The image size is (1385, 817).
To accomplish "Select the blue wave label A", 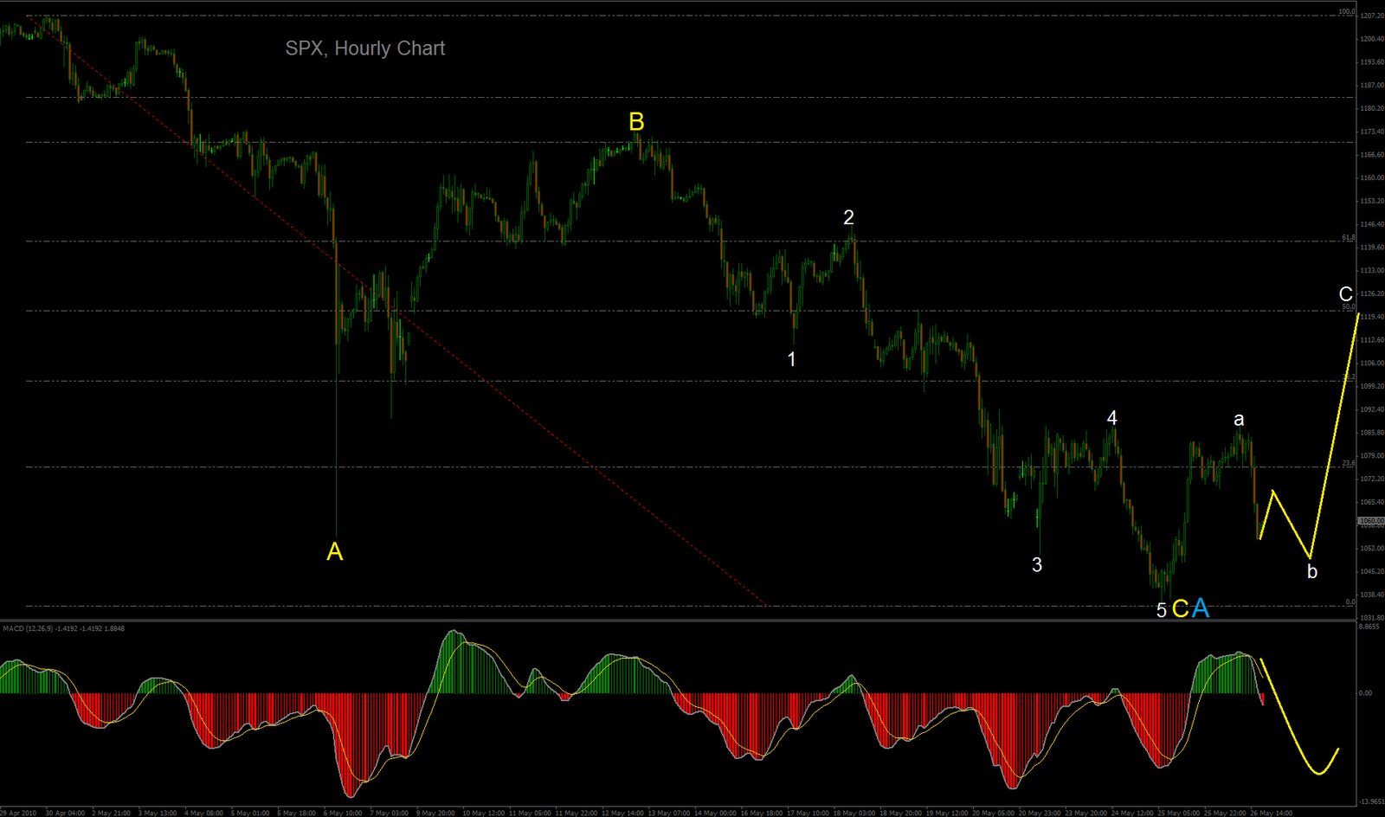I will (1201, 608).
